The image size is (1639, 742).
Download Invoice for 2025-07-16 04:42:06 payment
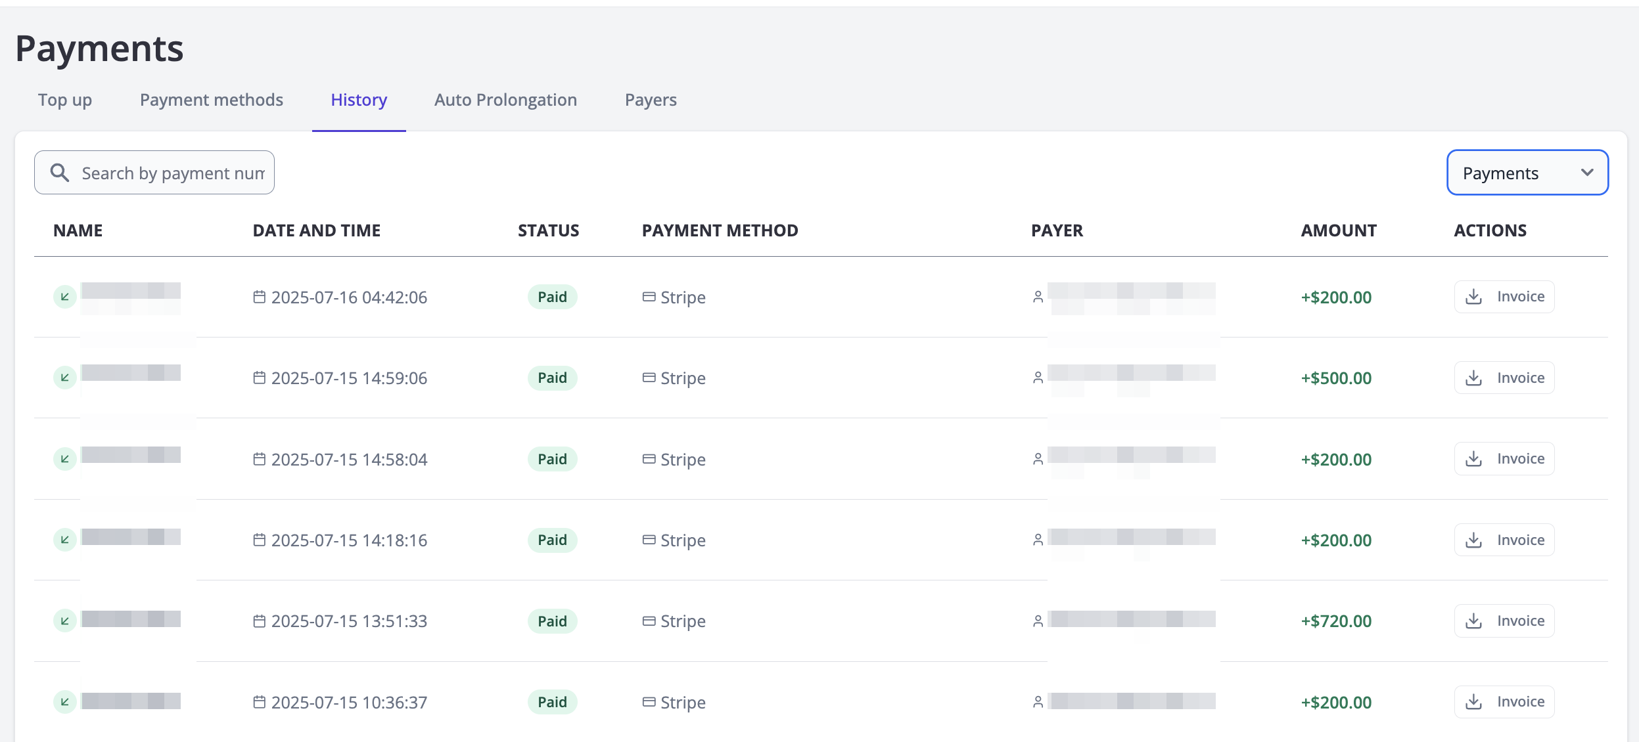click(x=1504, y=297)
